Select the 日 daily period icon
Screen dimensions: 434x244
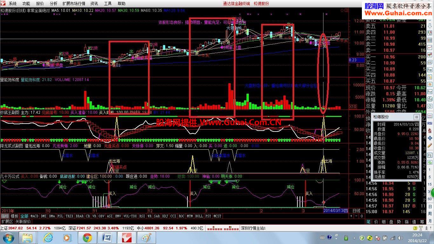coord(429,207)
